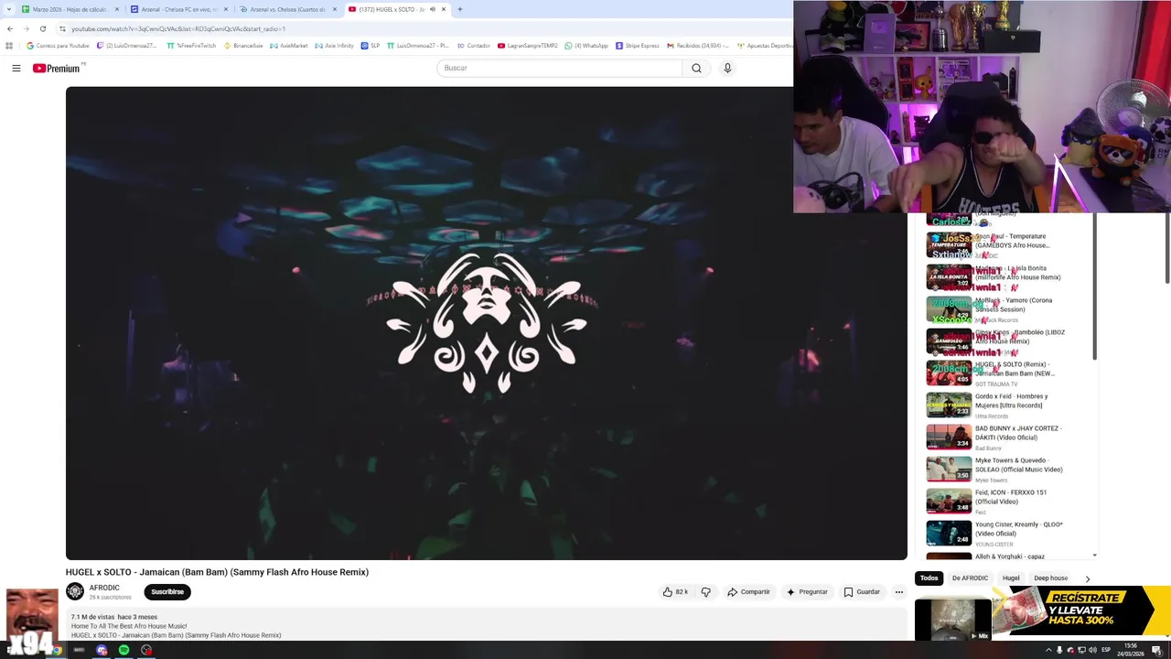Open the YouTube hamburger guide menu
The image size is (1171, 659).
(16, 68)
